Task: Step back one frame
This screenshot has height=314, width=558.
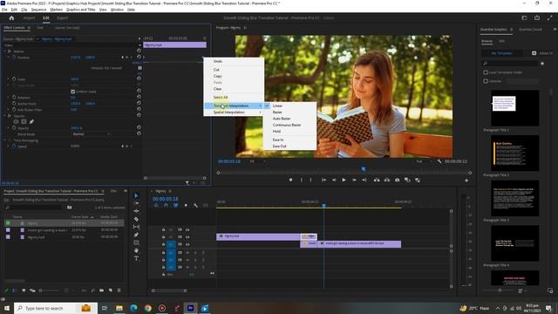Action: coord(334,181)
